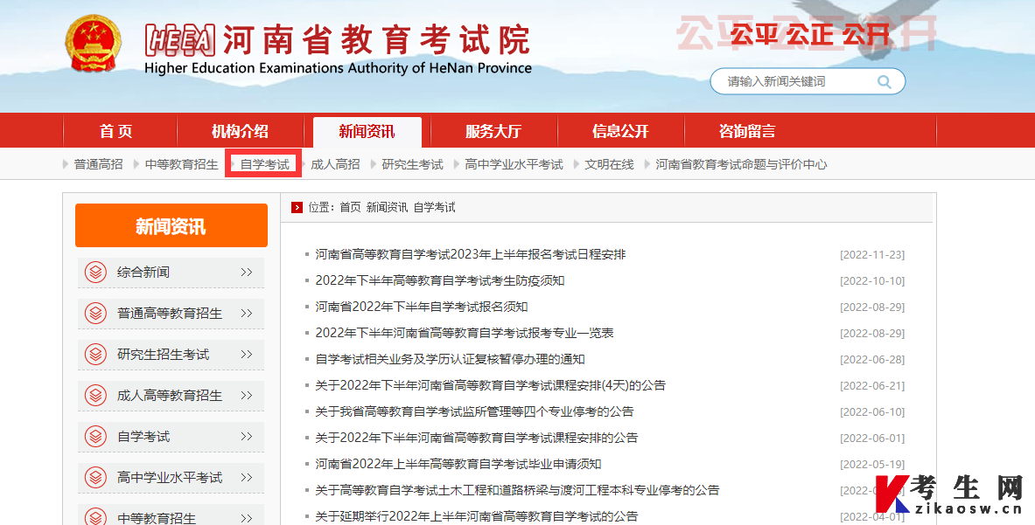Click the date [2022-06-28]
The image size is (1035, 525).
tap(872, 360)
